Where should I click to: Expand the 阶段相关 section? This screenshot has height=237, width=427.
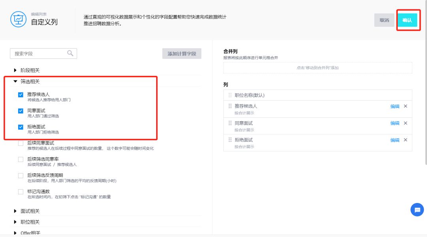click(x=15, y=70)
